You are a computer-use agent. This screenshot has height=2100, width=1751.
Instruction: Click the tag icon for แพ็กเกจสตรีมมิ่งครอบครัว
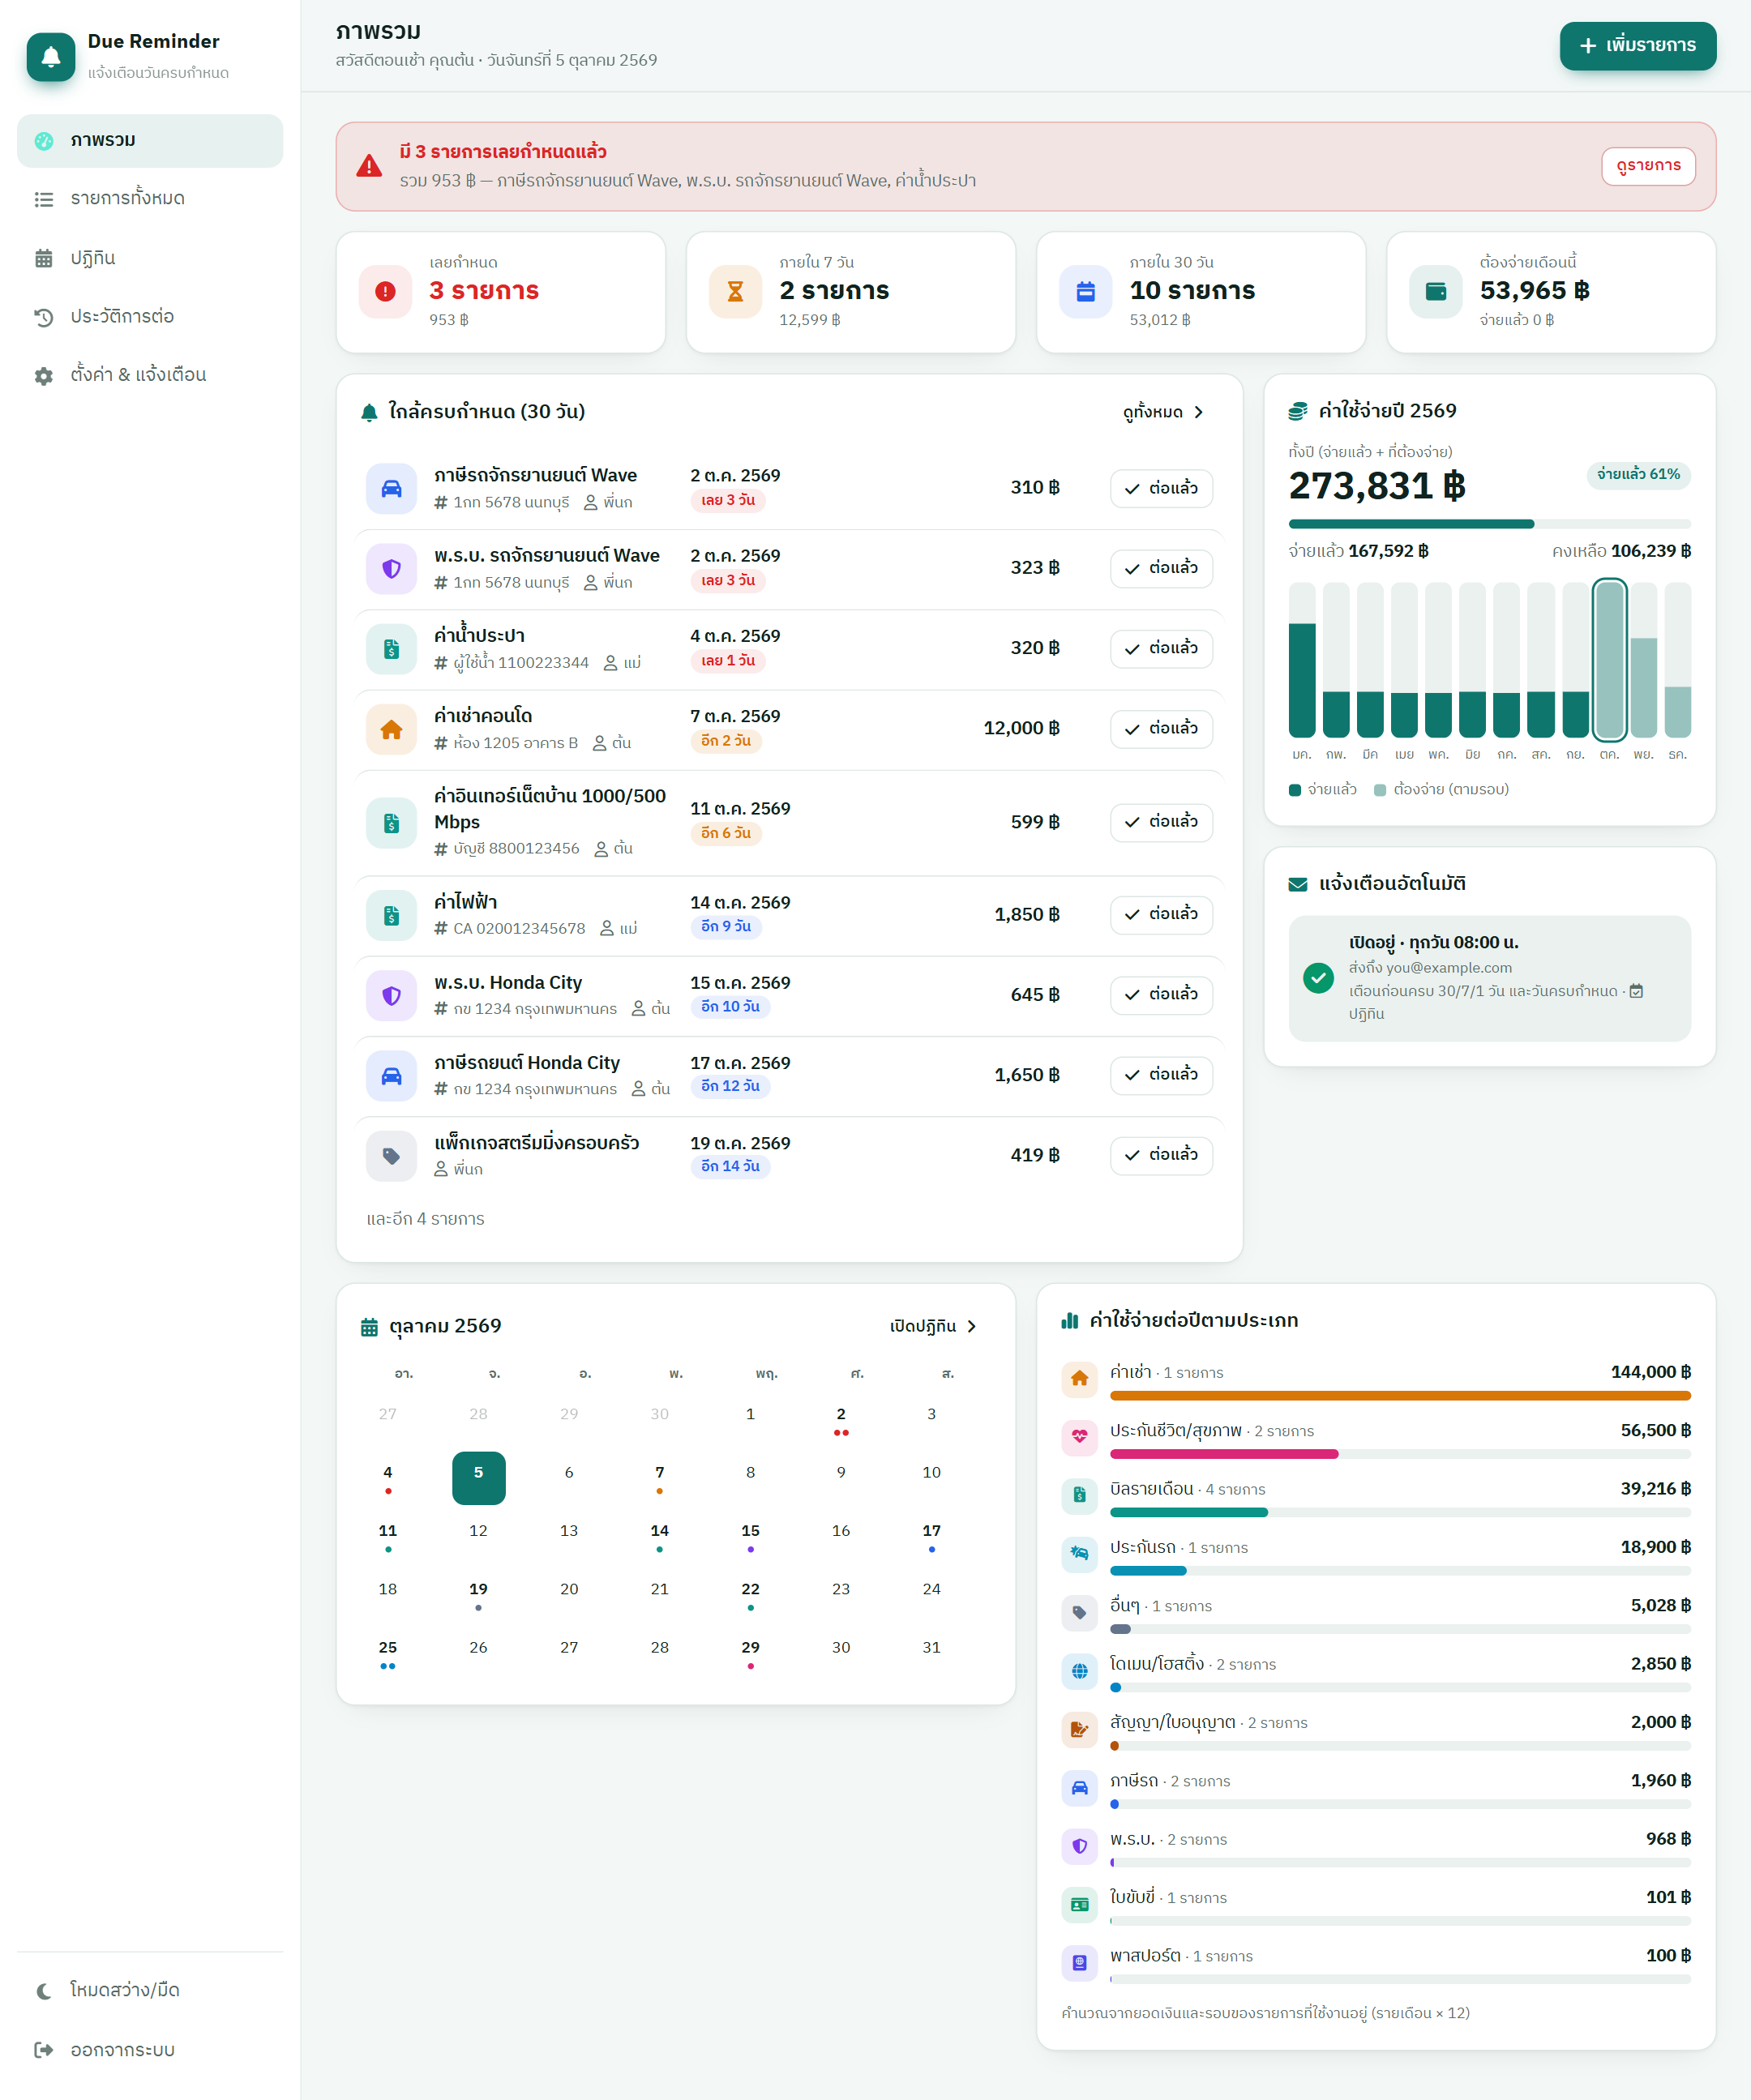(x=391, y=1157)
